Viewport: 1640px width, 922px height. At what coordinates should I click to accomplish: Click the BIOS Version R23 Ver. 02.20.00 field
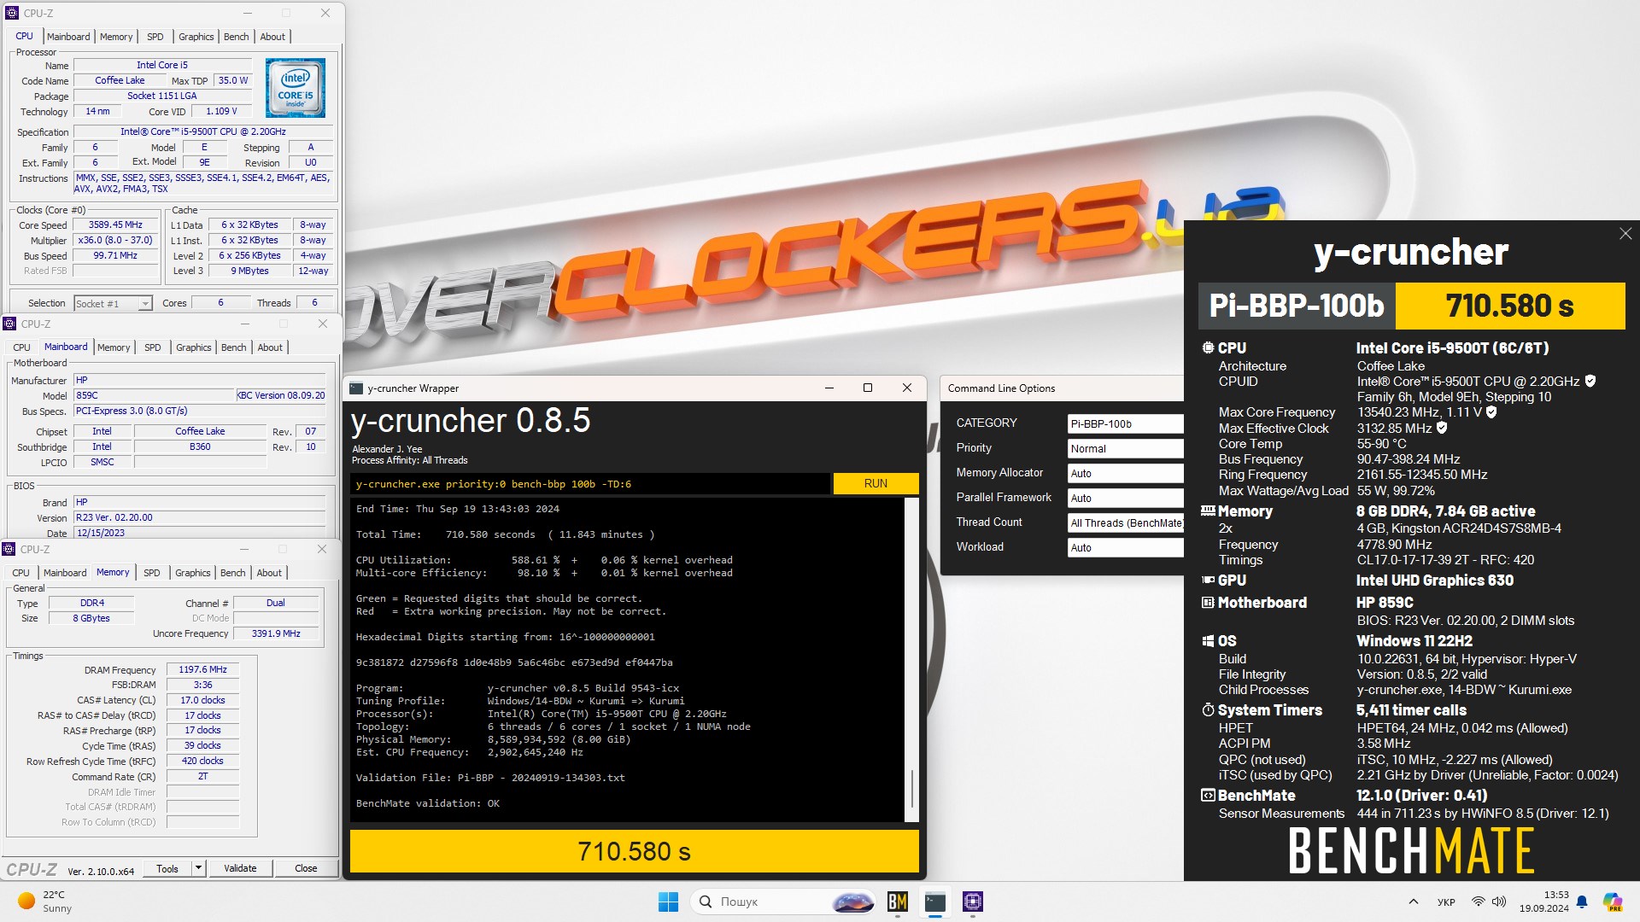point(199,517)
